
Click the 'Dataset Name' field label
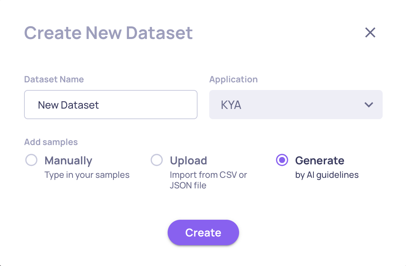pos(54,79)
